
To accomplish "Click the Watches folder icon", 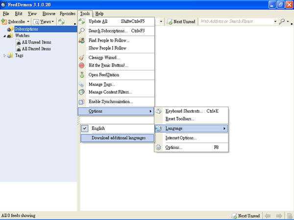I will [10, 36].
